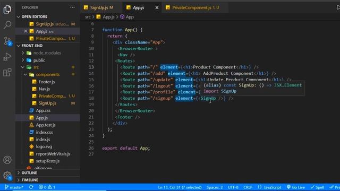Click 'import SignUp' in hover tooltip
The height and width of the screenshot is (191, 340).
[x=220, y=91]
